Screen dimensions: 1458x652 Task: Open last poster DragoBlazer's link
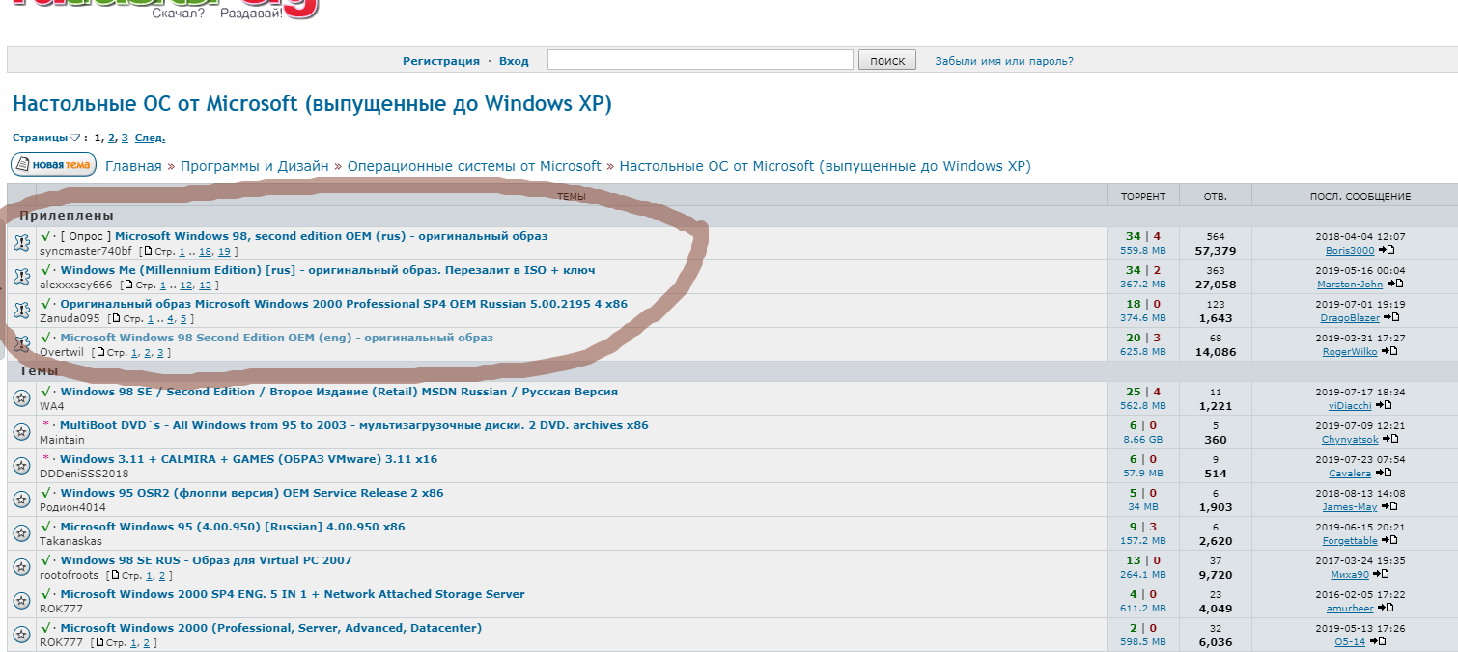tap(1351, 318)
